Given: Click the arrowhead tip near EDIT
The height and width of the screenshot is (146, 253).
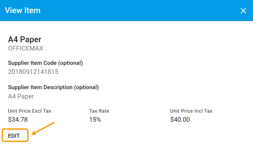Looking at the screenshot, I should pos(33,133).
